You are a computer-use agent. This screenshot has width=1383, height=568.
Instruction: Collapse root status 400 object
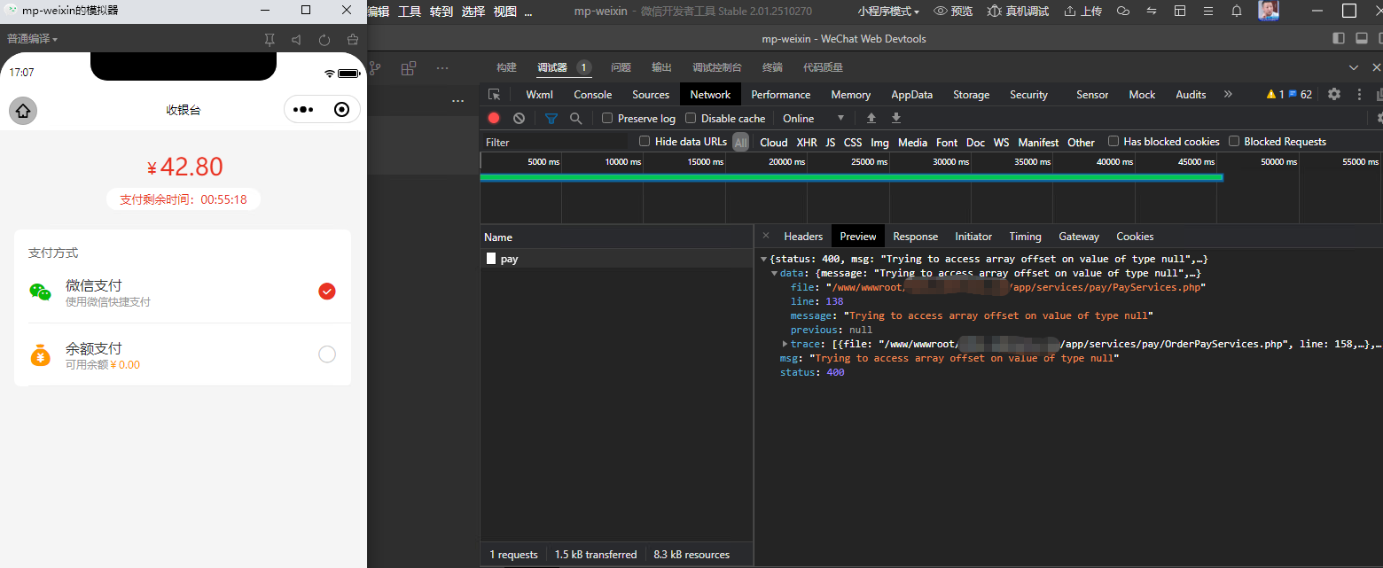point(764,259)
